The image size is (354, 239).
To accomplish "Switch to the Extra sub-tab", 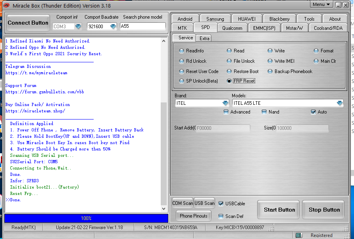I will pyautogui.click(x=204, y=39).
